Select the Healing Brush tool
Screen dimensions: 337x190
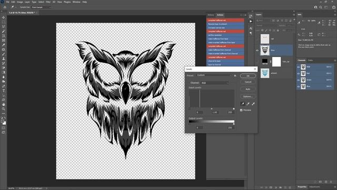pyautogui.click(x=4, y=49)
